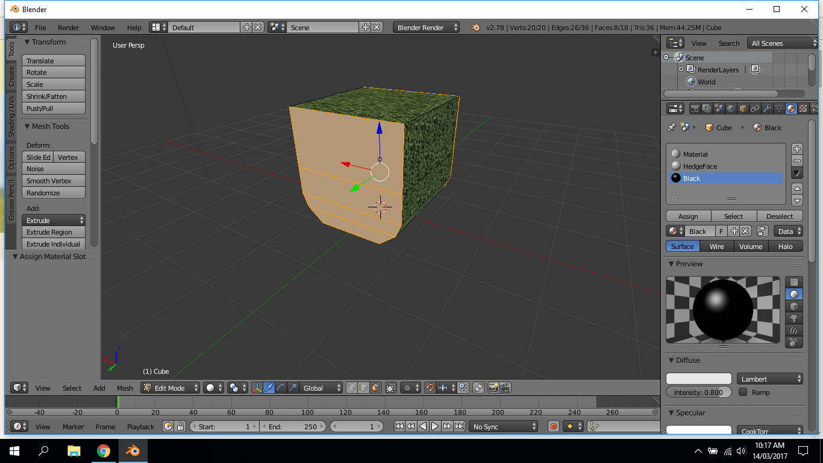Open the diffuse color swatch

click(698, 379)
